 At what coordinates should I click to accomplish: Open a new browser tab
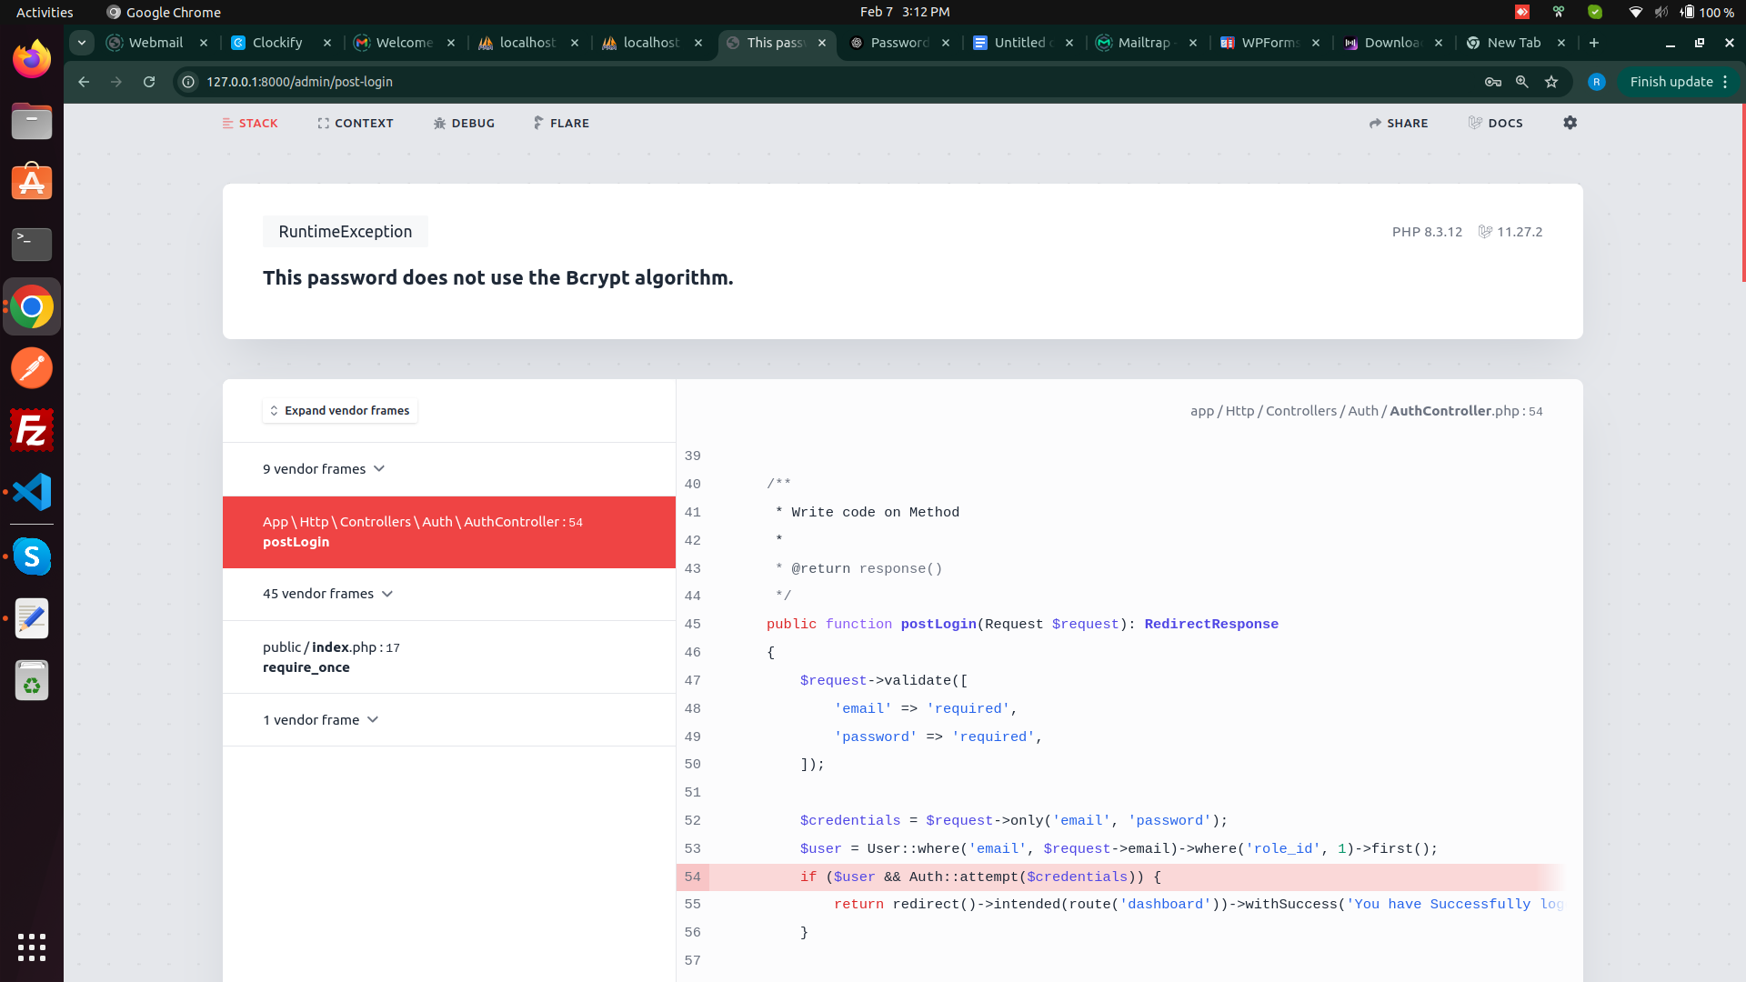click(1594, 43)
